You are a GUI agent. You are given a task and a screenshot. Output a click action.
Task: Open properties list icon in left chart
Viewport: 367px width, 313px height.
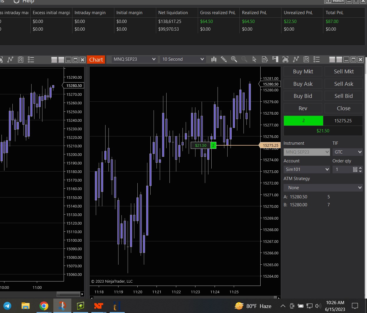[31, 60]
